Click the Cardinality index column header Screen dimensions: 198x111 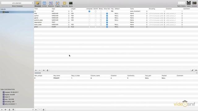click(131, 76)
